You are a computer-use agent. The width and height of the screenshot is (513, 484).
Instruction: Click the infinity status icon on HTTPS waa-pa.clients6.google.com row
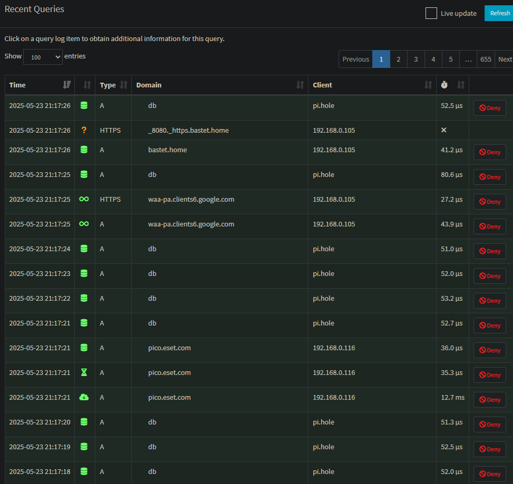[84, 199]
